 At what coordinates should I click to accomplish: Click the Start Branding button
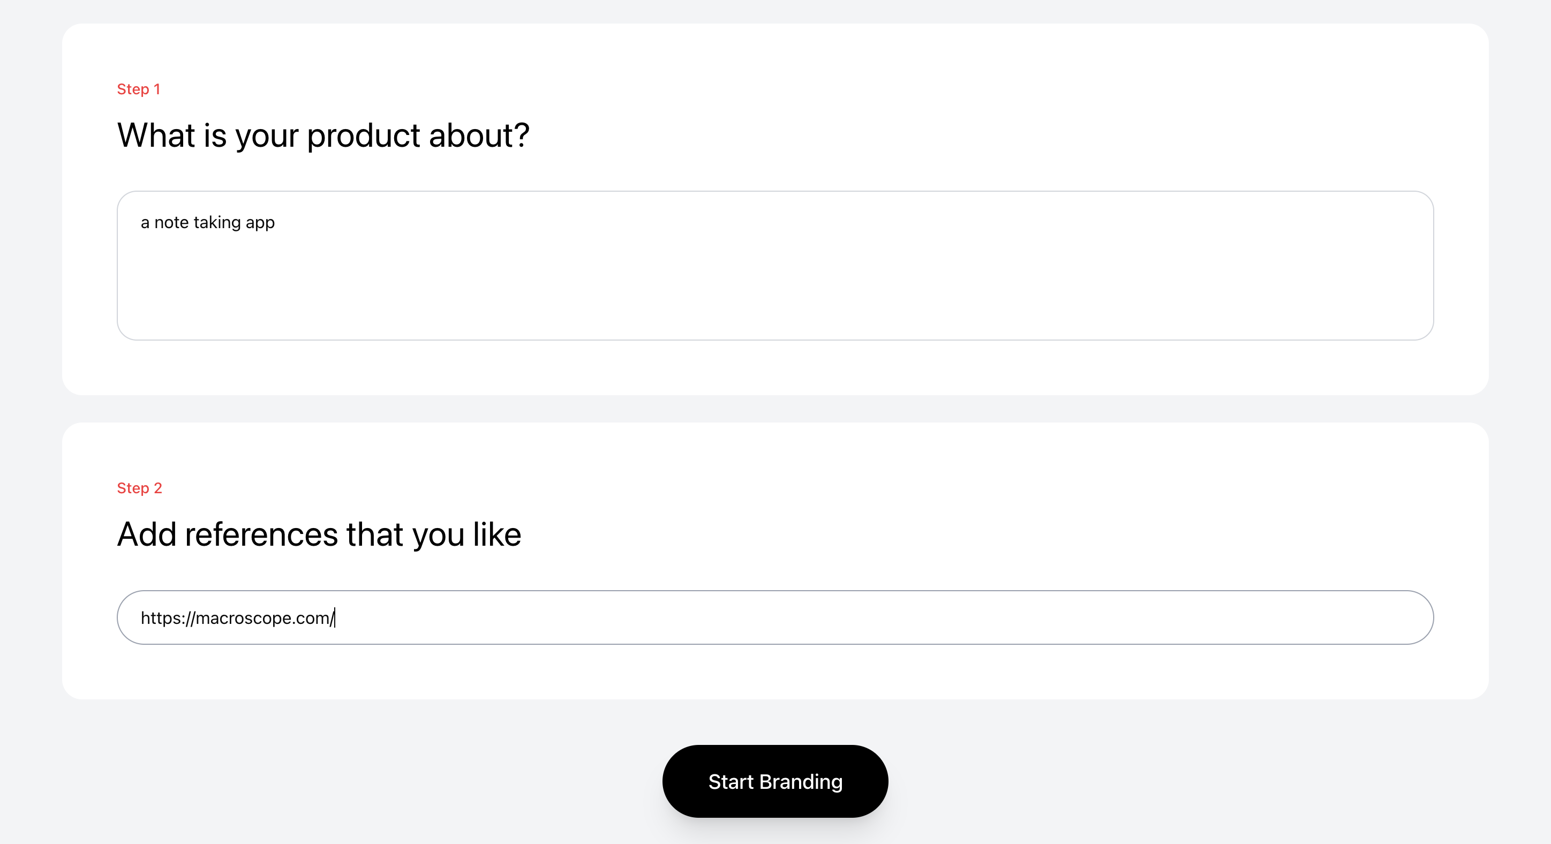click(x=775, y=781)
